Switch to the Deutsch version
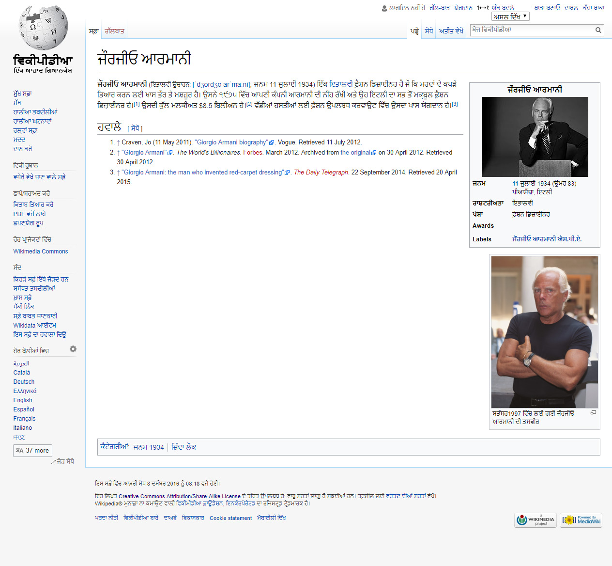Image resolution: width=612 pixels, height=566 pixels. (24, 382)
